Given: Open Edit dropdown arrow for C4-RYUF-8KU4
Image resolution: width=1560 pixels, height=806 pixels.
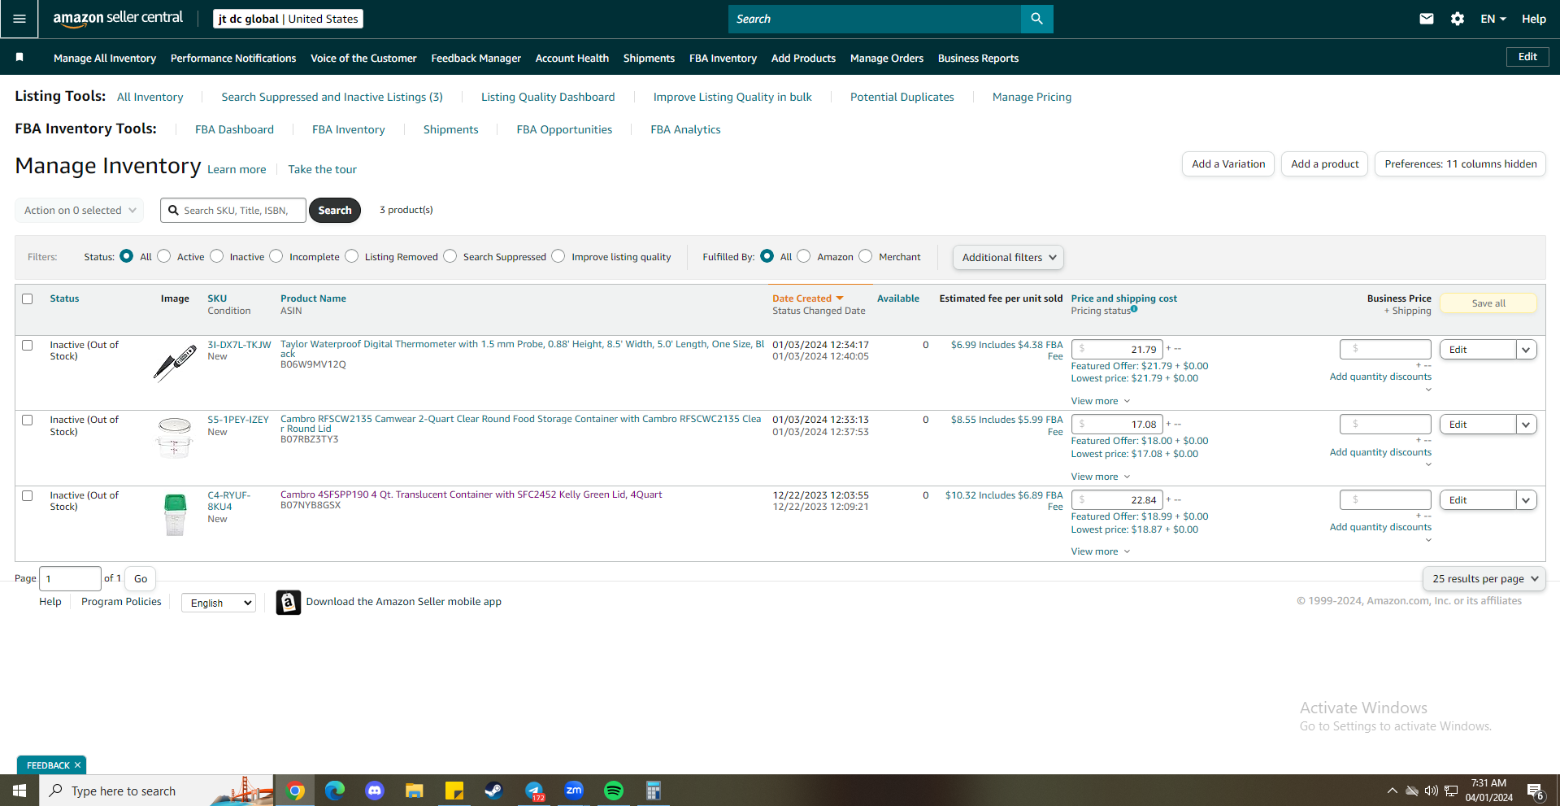Looking at the screenshot, I should click(x=1527, y=500).
